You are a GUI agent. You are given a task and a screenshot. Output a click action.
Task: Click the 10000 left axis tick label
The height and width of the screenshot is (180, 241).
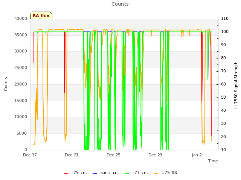pos(21,117)
